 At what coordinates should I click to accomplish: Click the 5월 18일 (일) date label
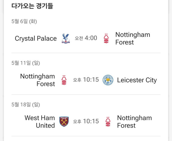coord(26,104)
